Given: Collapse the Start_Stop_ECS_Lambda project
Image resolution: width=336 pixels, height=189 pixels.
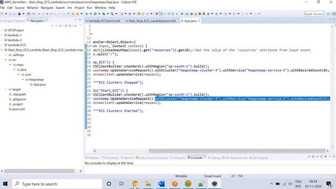Looking at the screenshot, I should coord(2,50).
